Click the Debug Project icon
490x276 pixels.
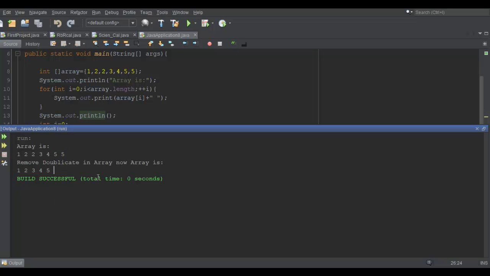pyautogui.click(x=205, y=23)
